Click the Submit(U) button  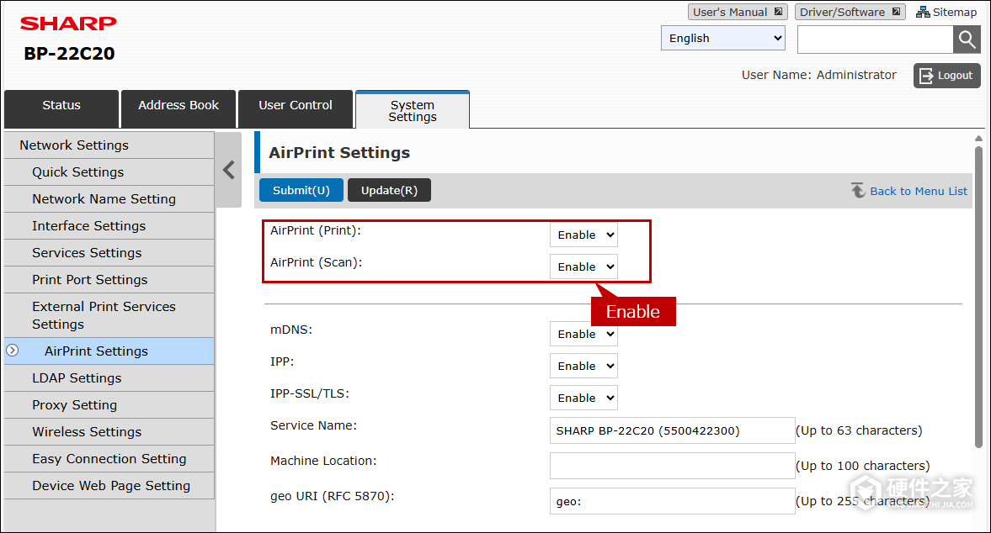(301, 190)
